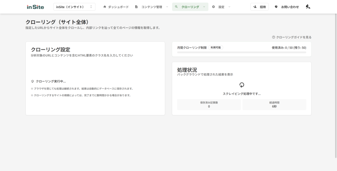
Task: Click the 保存済み記事数 stat card
Action: click(x=209, y=105)
